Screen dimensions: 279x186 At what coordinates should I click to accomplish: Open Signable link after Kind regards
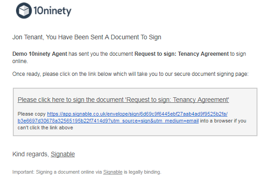click(x=63, y=154)
